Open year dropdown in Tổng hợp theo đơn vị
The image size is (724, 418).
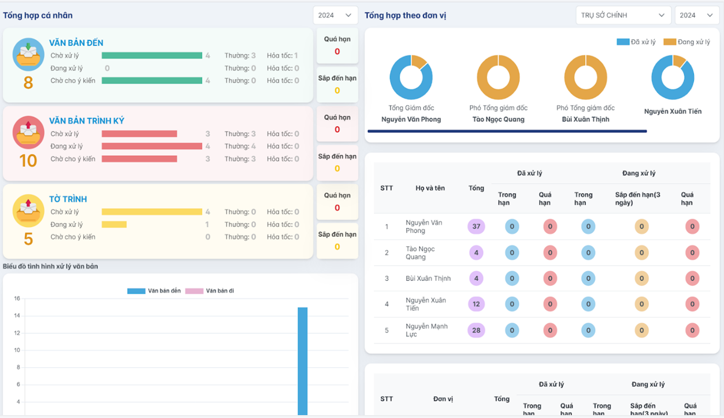[696, 16]
